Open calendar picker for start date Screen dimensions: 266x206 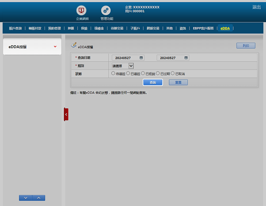pyautogui.click(x=141, y=58)
